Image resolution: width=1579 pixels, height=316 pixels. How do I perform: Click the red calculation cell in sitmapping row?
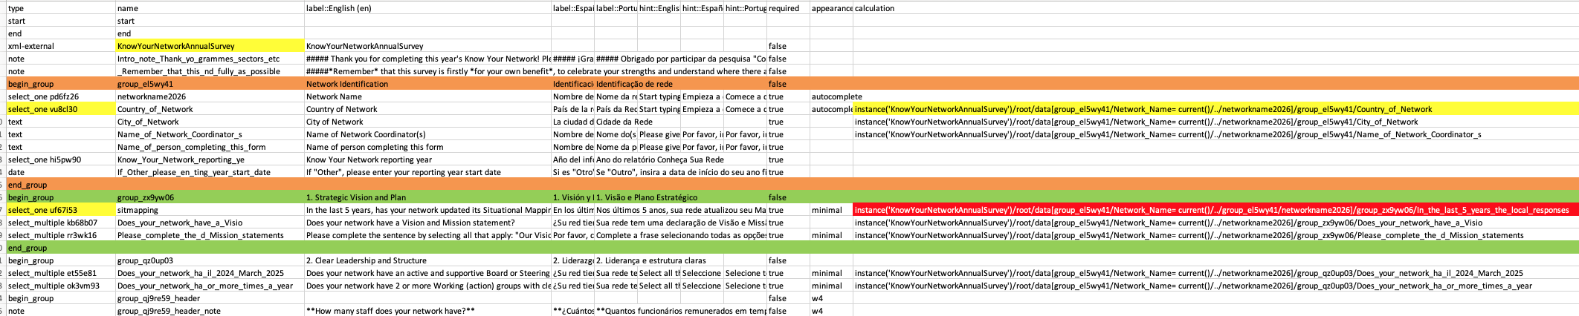1215,210
